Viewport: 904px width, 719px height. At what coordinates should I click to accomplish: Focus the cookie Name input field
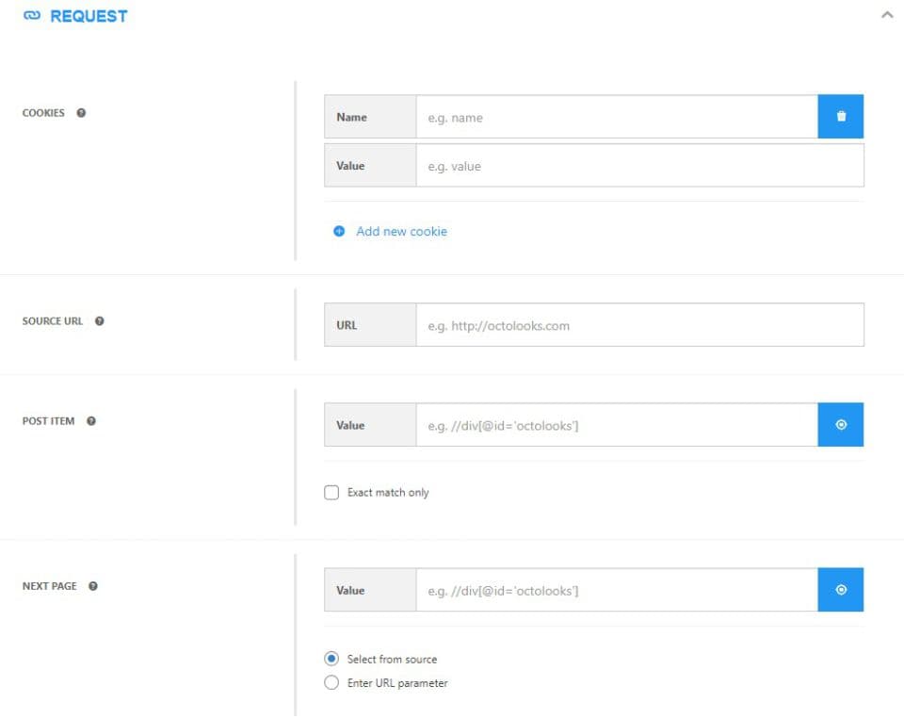coord(617,117)
